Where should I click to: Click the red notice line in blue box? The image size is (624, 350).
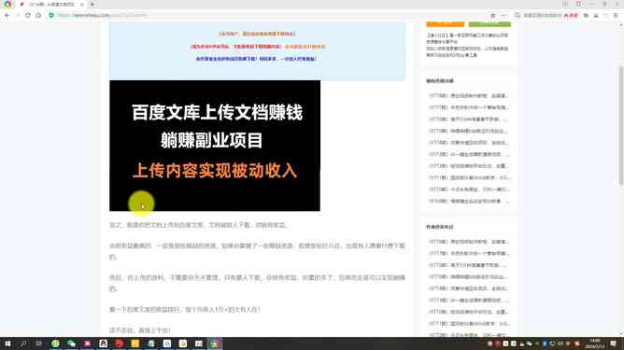point(235,47)
